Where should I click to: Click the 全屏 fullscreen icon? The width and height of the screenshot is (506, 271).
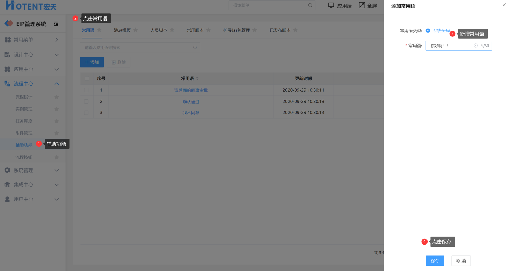coord(362,5)
